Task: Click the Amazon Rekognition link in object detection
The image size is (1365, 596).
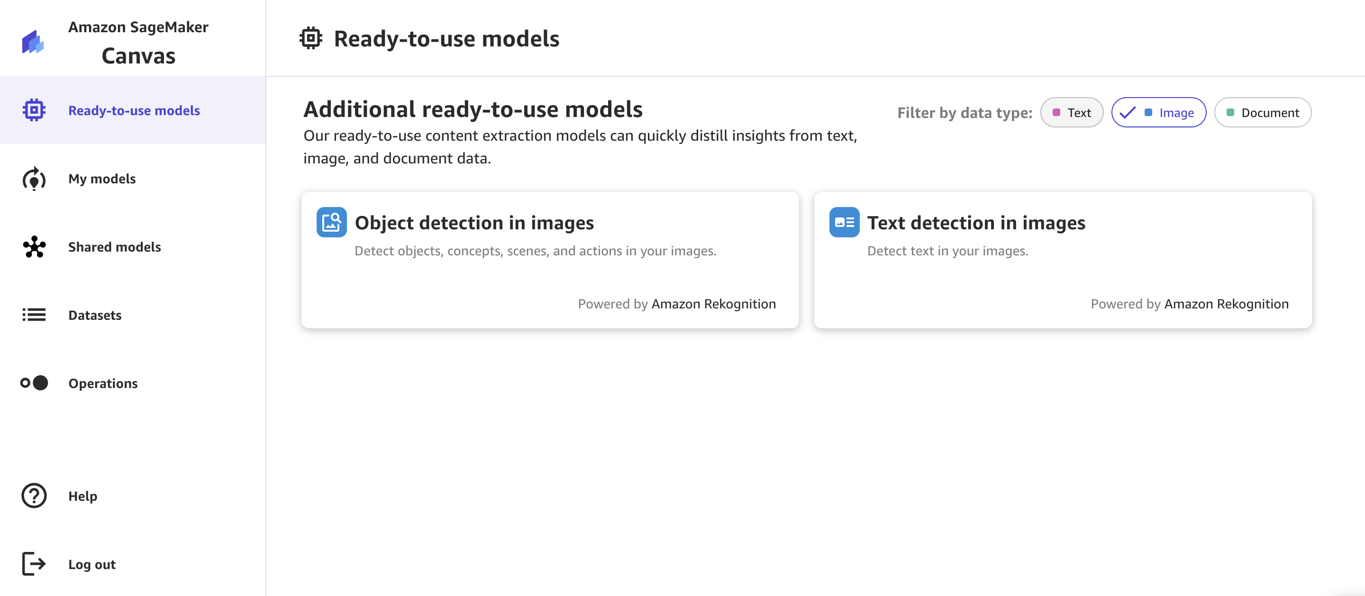Action: click(x=714, y=303)
